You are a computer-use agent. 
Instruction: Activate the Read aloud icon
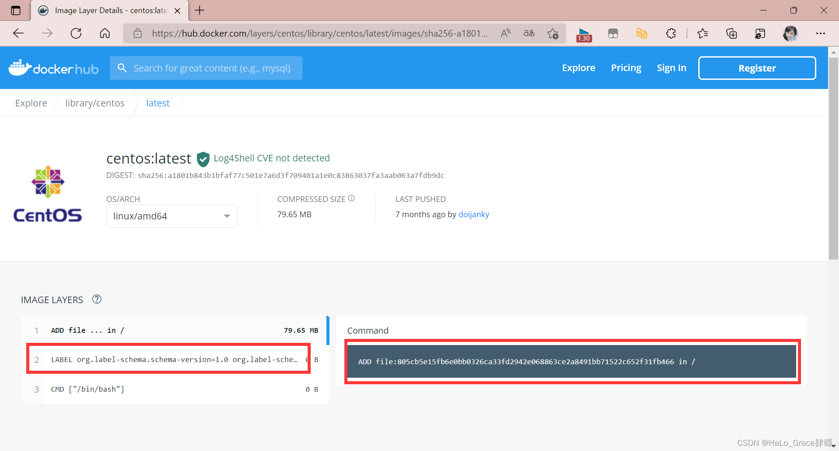(506, 33)
